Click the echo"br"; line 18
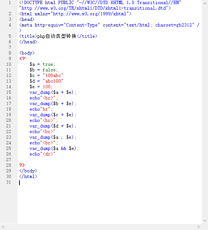The image size is (208, 230). point(41,109)
